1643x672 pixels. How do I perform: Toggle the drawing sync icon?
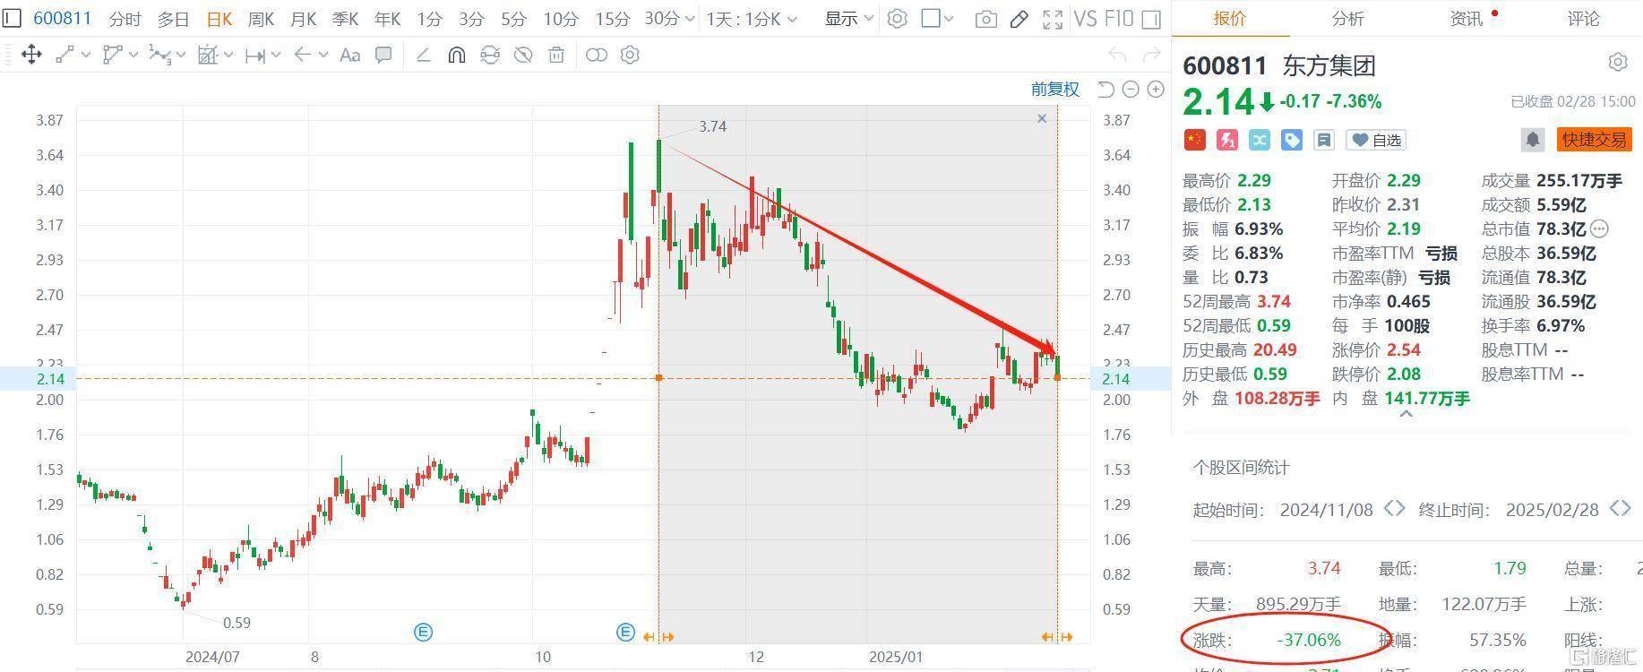(489, 55)
